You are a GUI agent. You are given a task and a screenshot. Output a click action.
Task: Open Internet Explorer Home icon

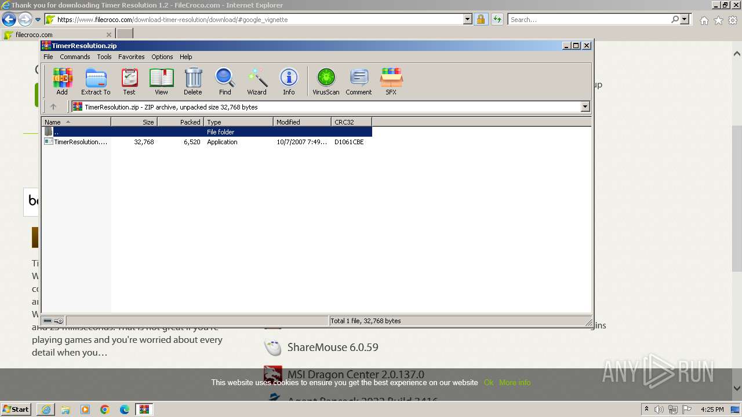[x=704, y=20]
